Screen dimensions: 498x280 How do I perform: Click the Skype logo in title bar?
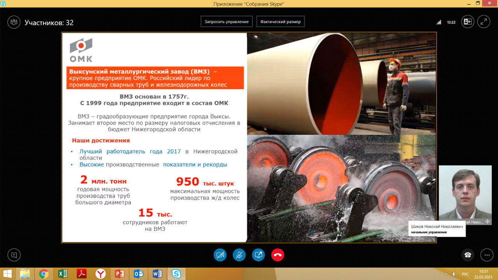click(4, 3)
